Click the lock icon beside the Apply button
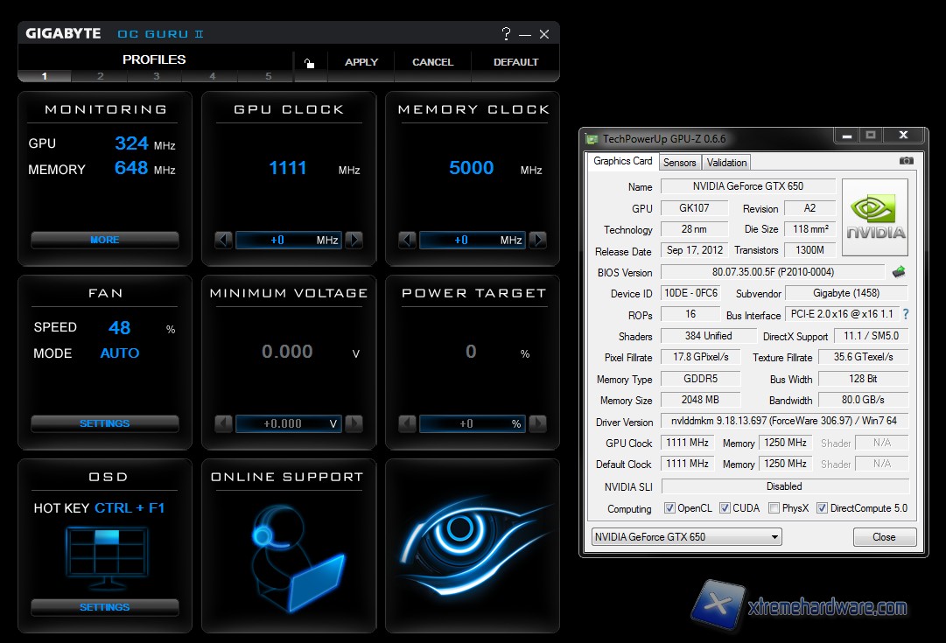 point(309,62)
